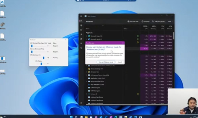Expand Adobe Genuine Software Service group

click(x=86, y=66)
